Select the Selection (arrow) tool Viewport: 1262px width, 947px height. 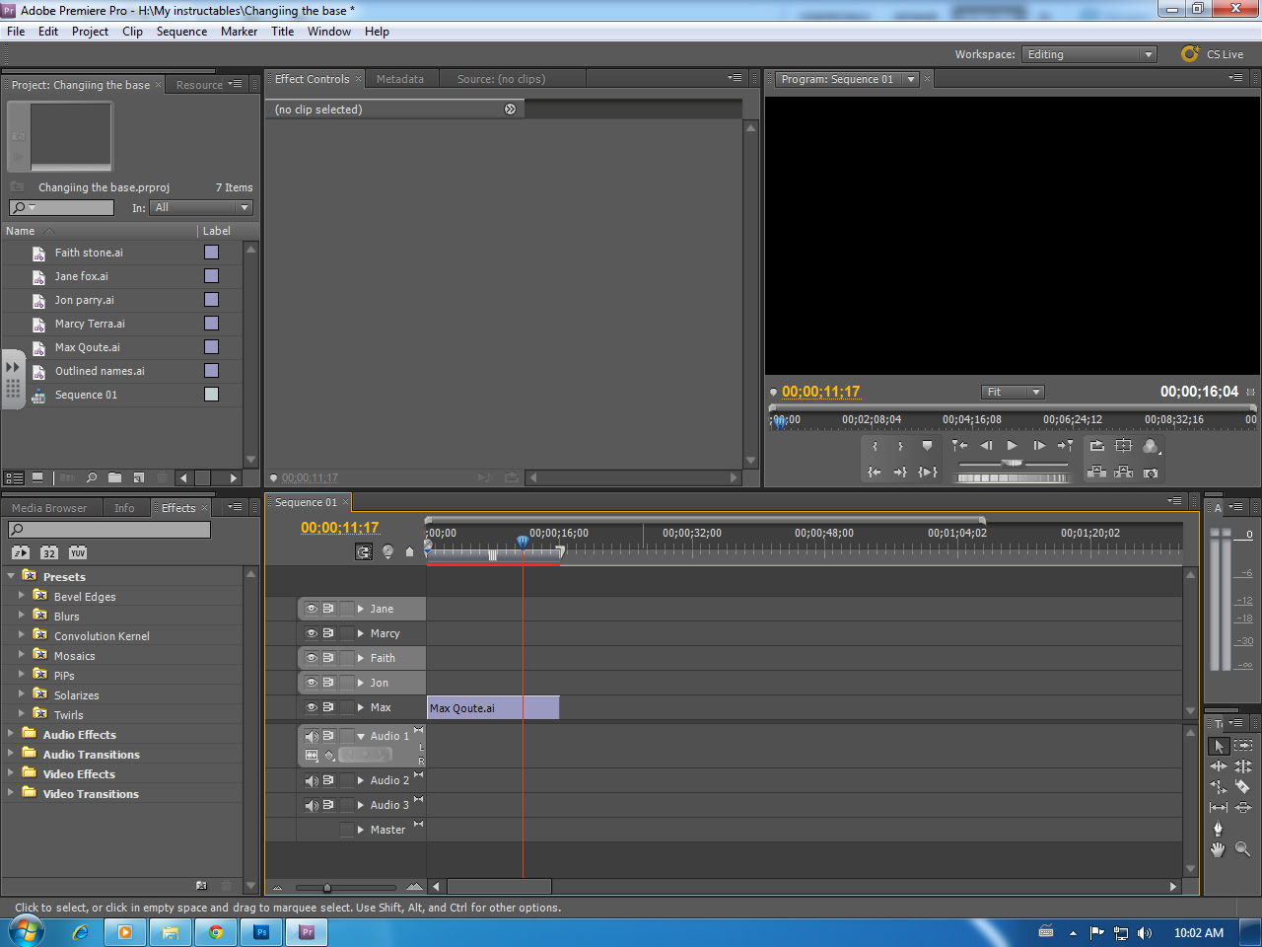(x=1219, y=746)
